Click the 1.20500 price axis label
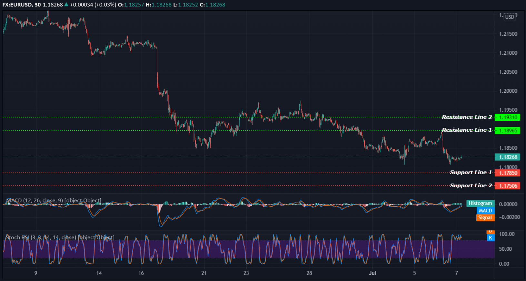526x281 pixels. pos(508,72)
